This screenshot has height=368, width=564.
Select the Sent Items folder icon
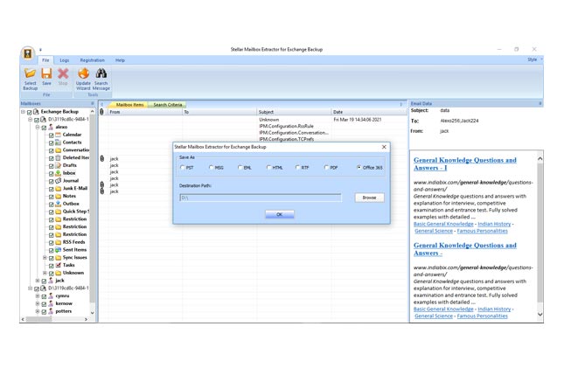coord(58,250)
